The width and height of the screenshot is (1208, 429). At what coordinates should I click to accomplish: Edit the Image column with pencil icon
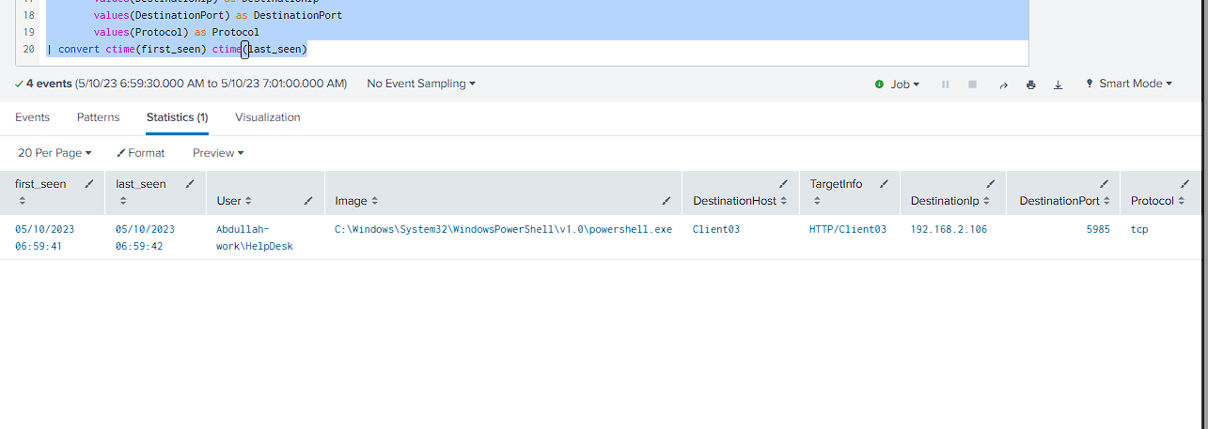pos(667,201)
